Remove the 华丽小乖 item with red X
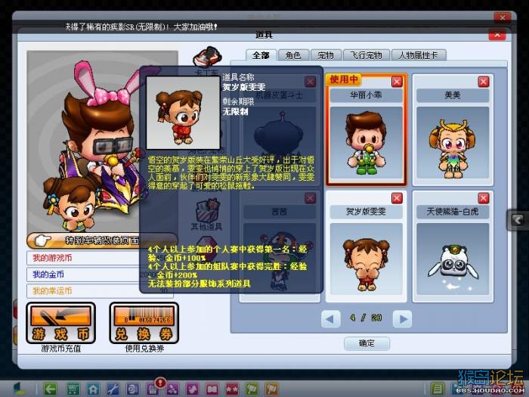This screenshot has height=397, width=529. 397,82
